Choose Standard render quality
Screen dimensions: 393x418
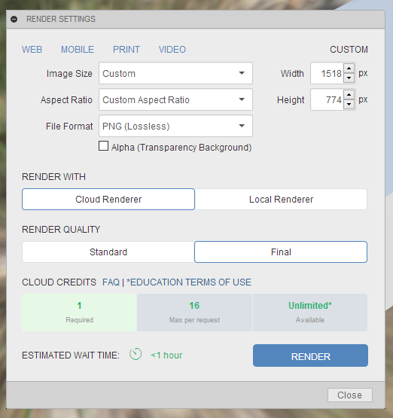pyautogui.click(x=108, y=252)
